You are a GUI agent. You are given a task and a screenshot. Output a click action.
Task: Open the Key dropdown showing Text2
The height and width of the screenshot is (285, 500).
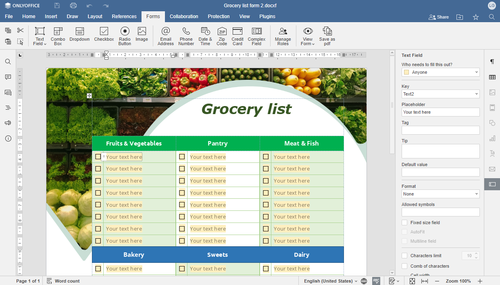(x=476, y=94)
